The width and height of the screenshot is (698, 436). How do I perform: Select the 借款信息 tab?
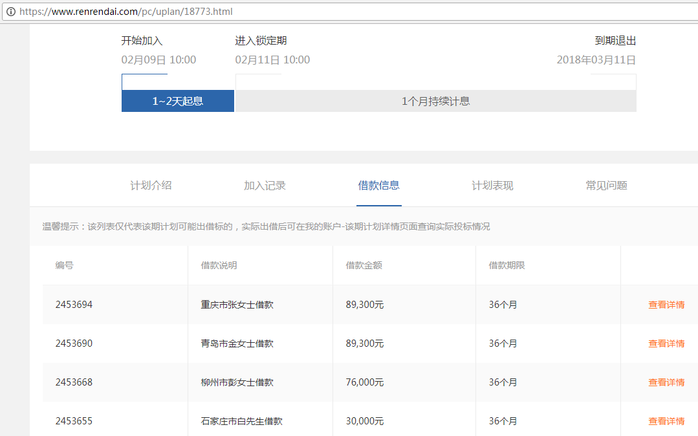tap(378, 186)
